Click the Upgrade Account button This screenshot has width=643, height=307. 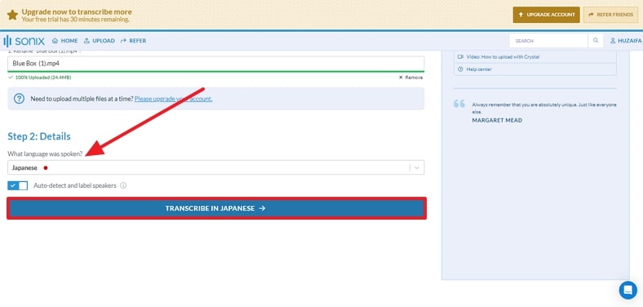546,15
